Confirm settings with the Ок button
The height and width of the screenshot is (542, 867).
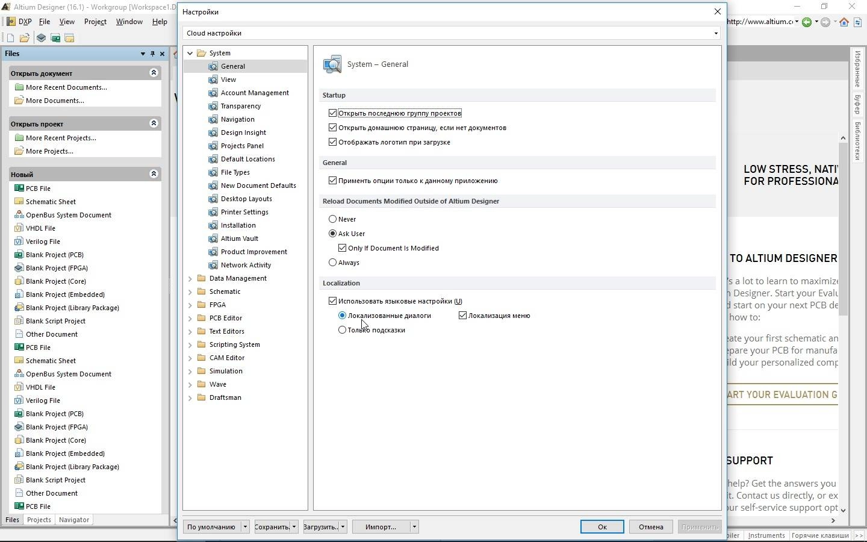pyautogui.click(x=602, y=527)
